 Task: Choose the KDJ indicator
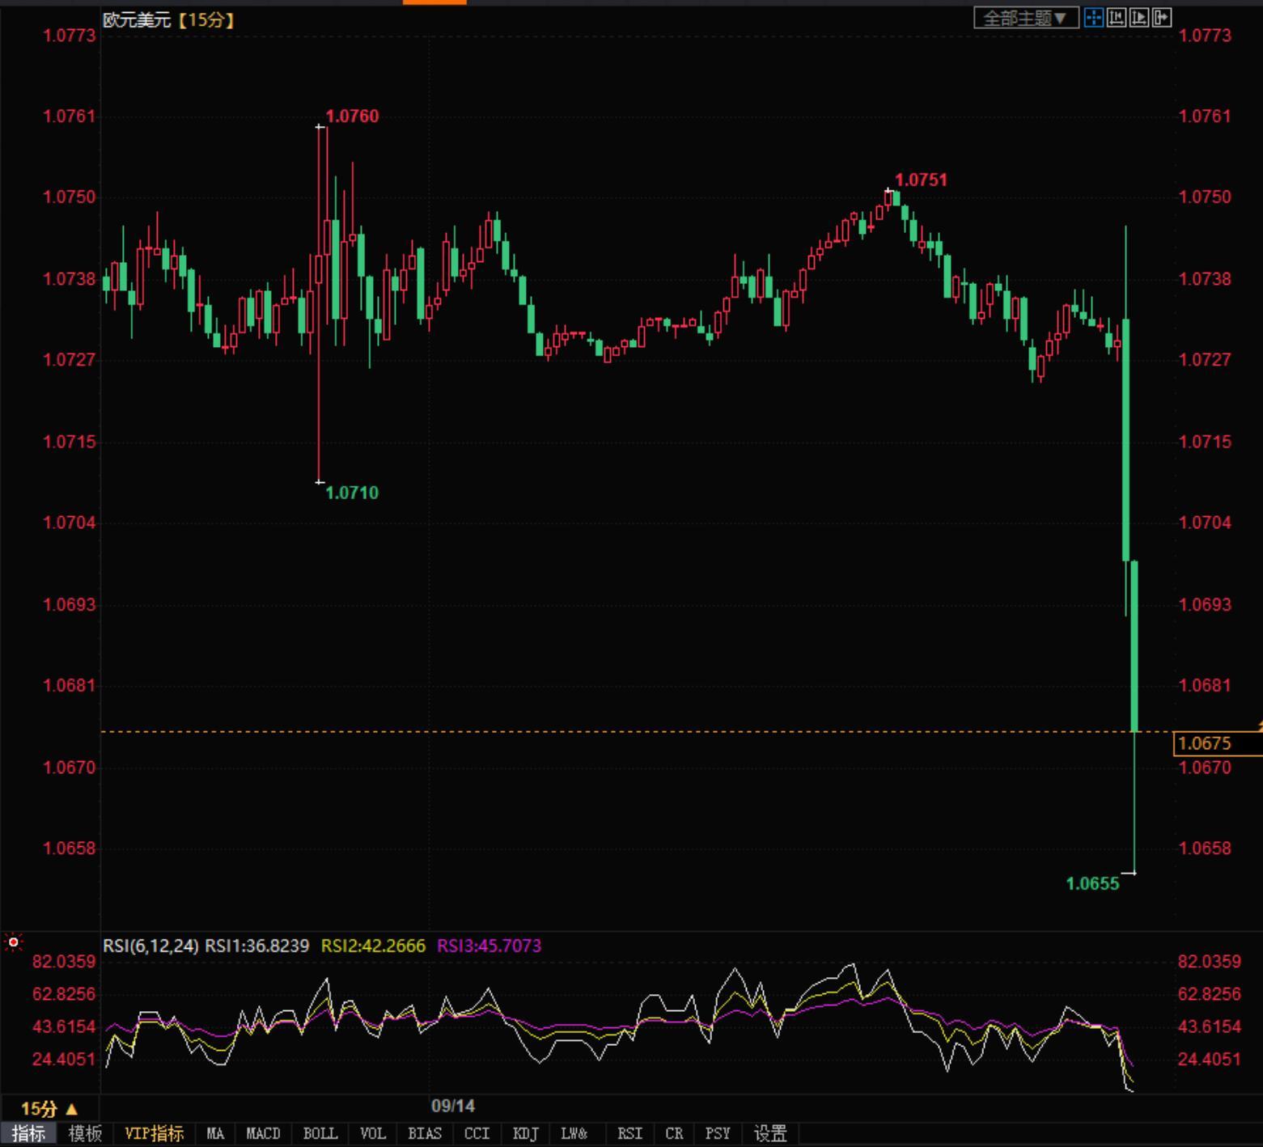point(525,1134)
